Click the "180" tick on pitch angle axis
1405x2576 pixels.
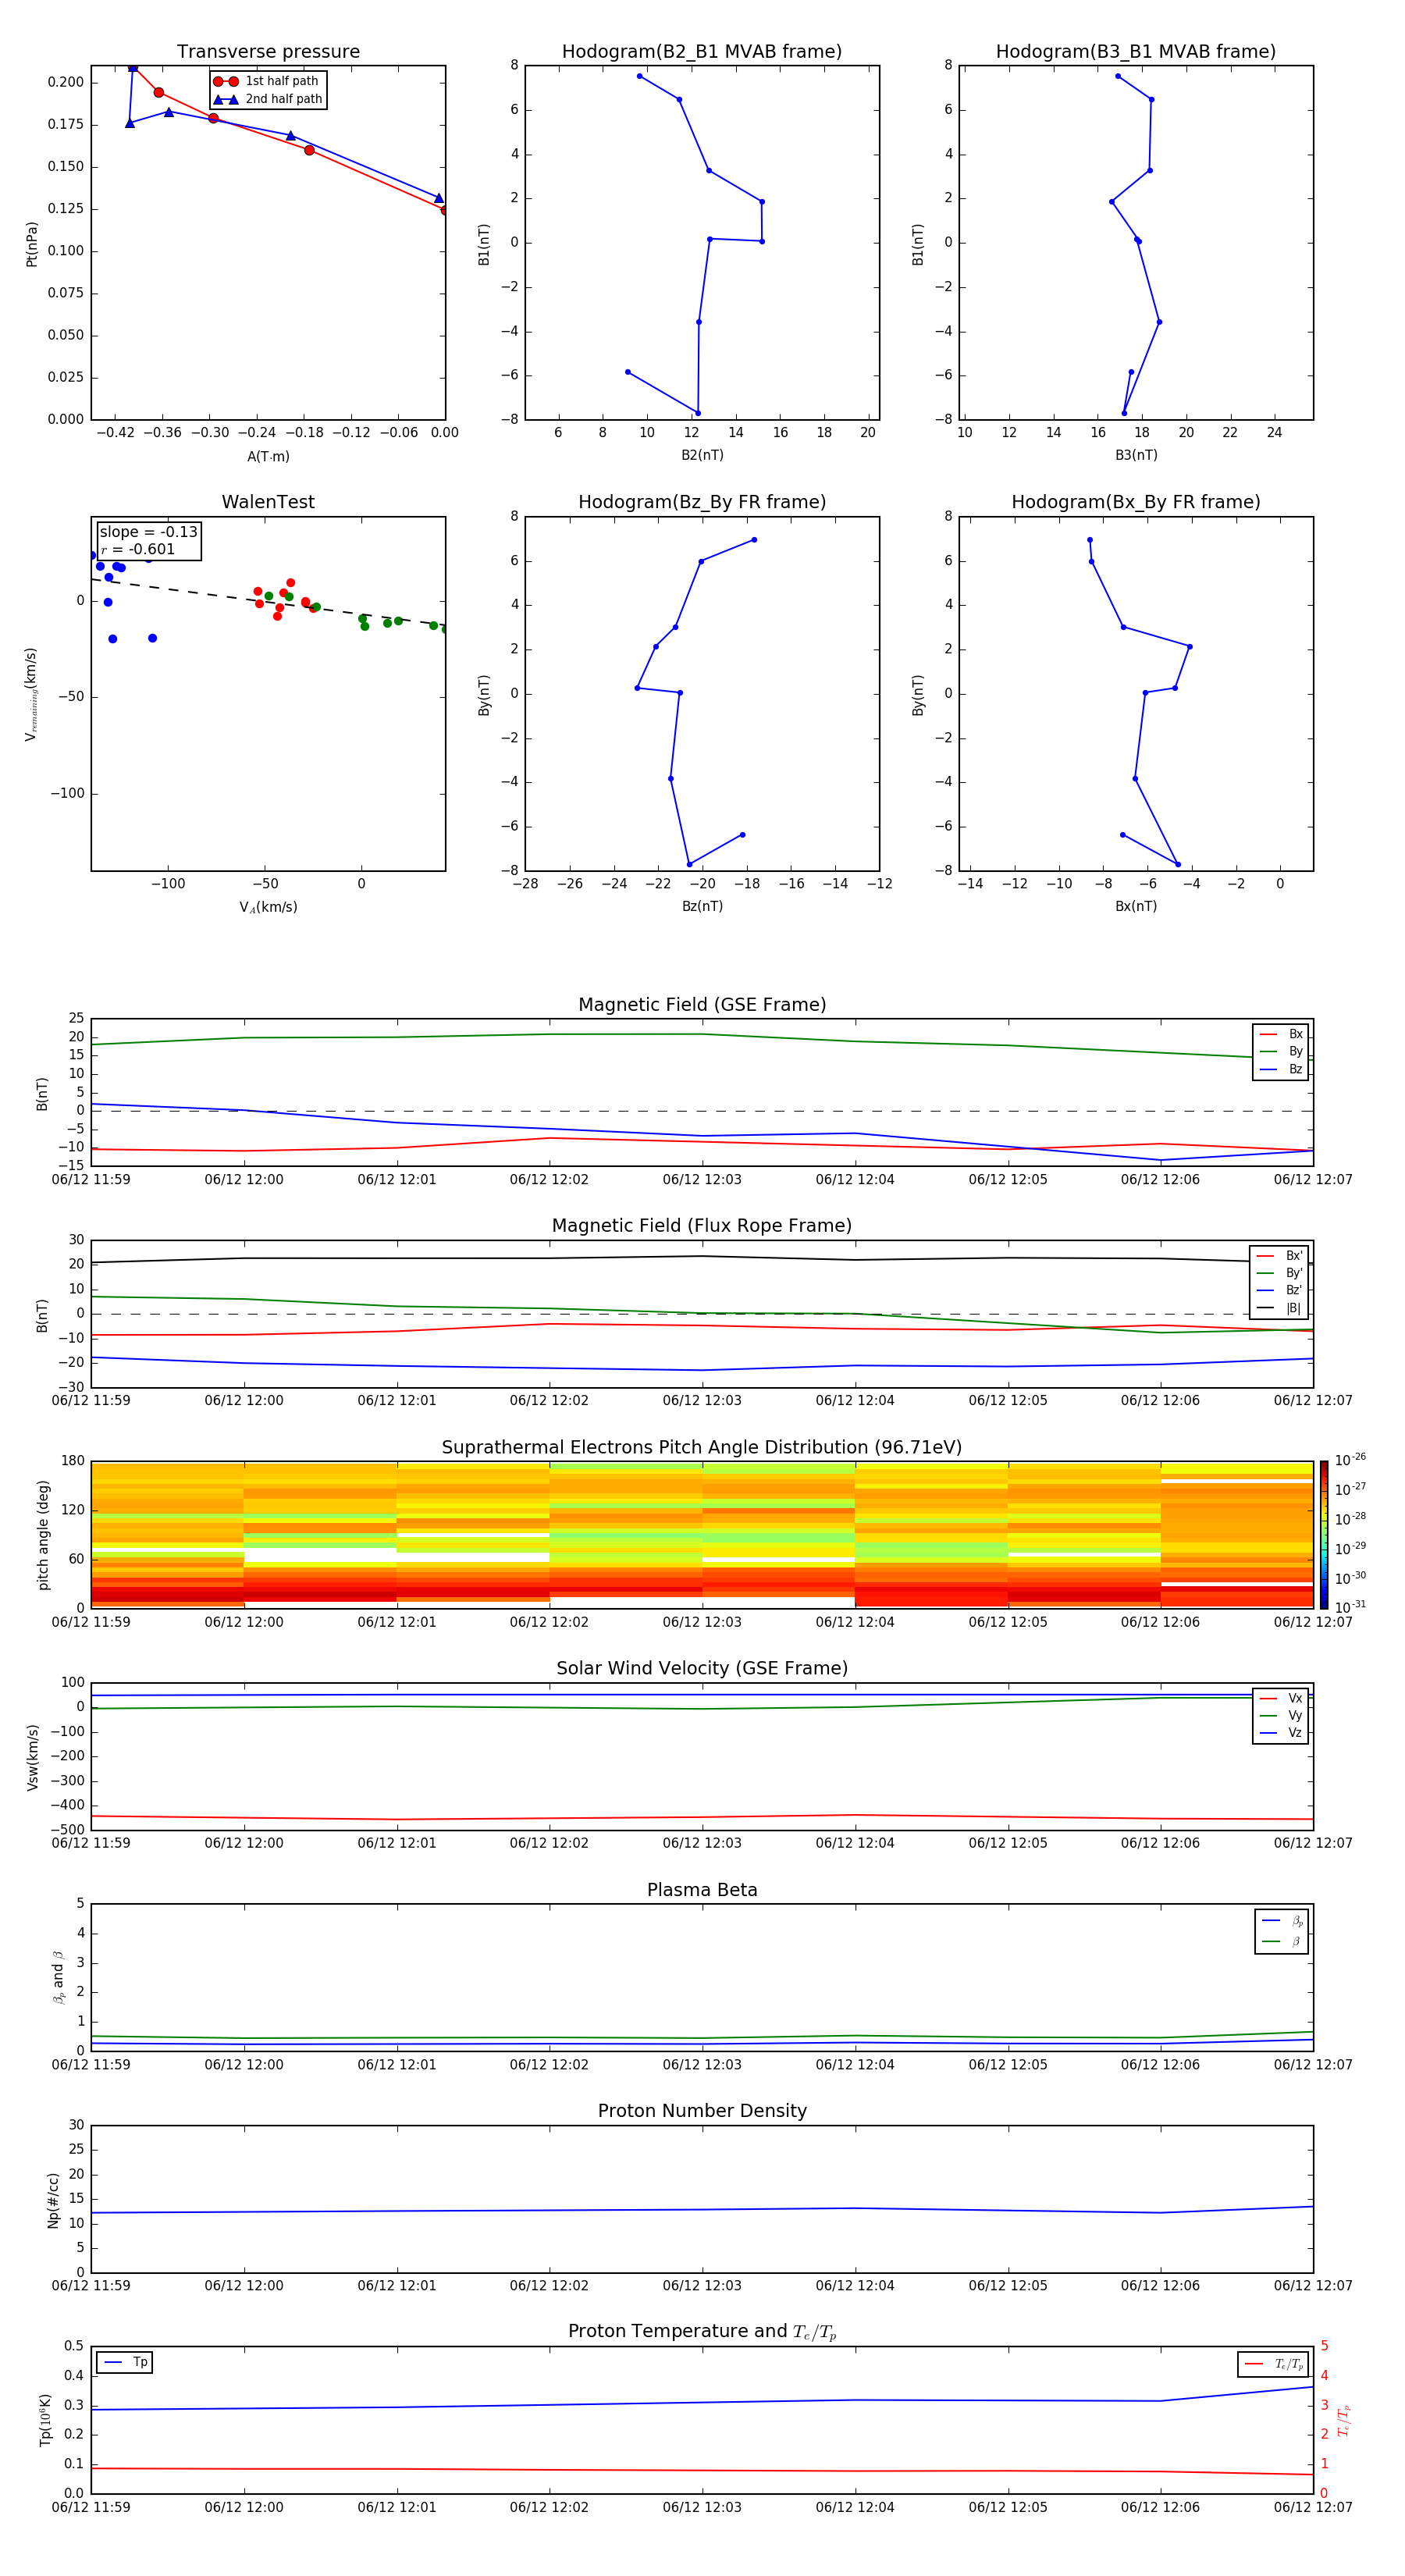pos(73,1461)
